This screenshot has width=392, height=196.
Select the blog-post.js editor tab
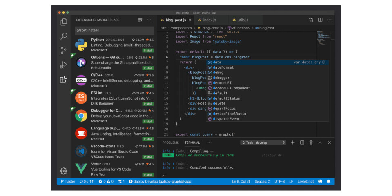click(x=176, y=20)
